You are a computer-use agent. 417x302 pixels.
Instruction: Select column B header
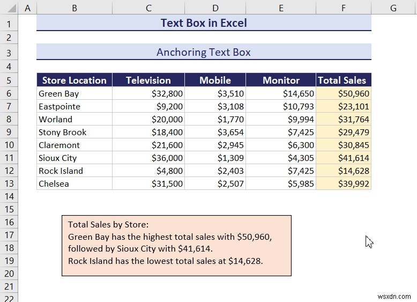point(75,8)
